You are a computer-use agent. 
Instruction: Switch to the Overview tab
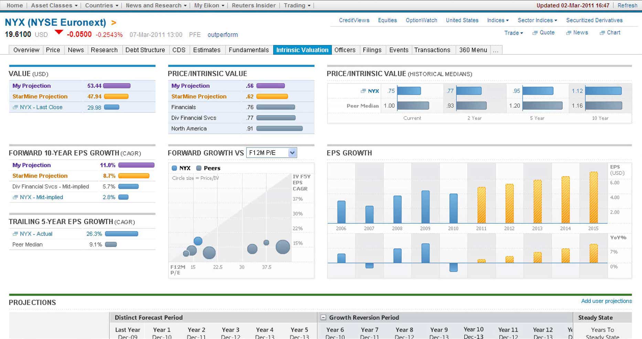26,50
